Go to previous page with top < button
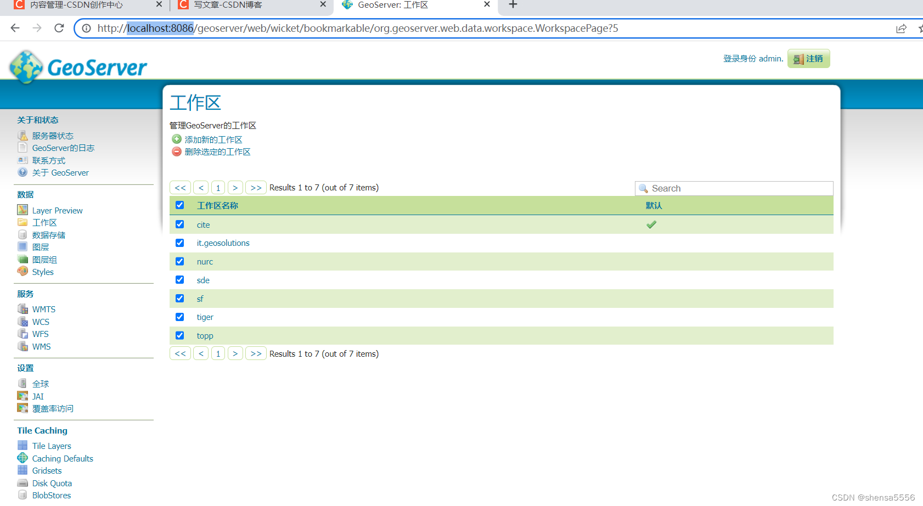 point(201,188)
